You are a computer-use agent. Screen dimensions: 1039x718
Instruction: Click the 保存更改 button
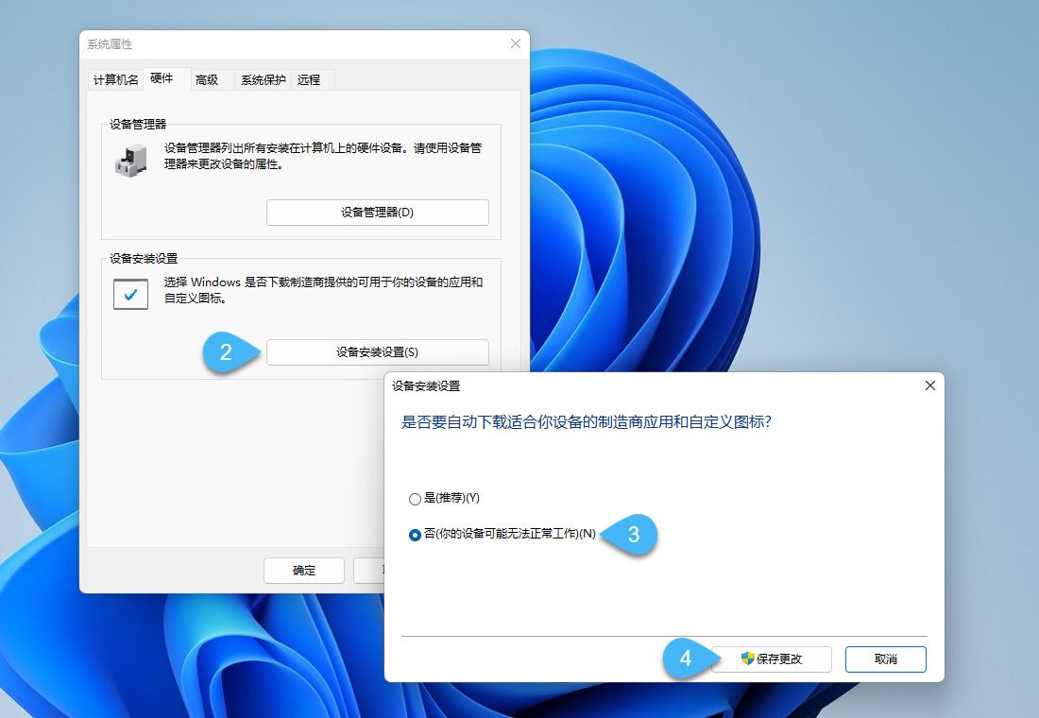pyautogui.click(x=775, y=659)
